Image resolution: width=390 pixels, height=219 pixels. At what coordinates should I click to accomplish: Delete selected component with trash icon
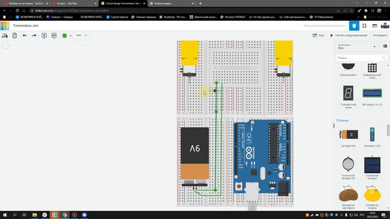coord(15,35)
